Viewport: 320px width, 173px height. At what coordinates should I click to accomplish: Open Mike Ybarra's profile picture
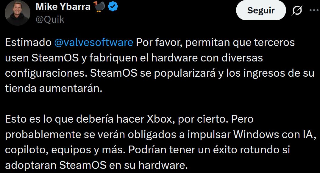pos(18,13)
